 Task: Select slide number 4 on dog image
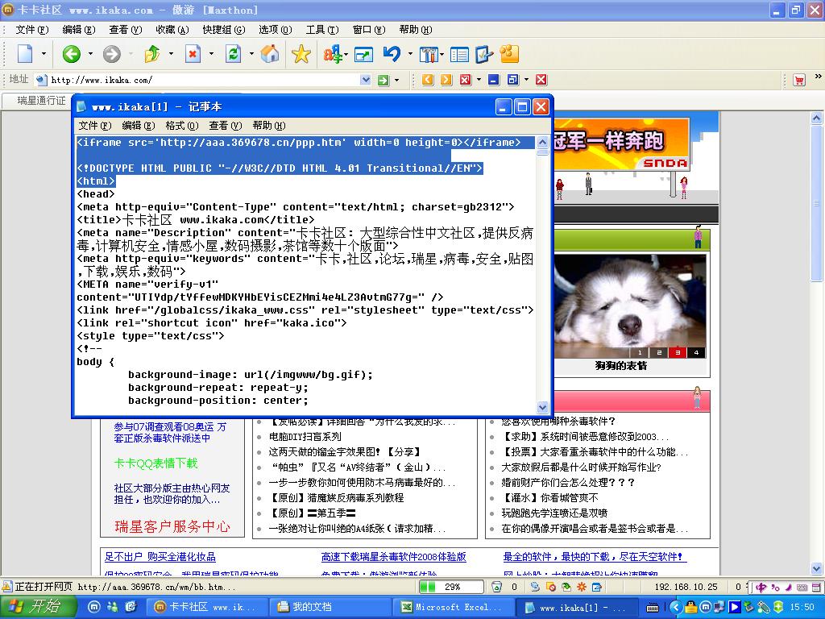pyautogui.click(x=696, y=352)
